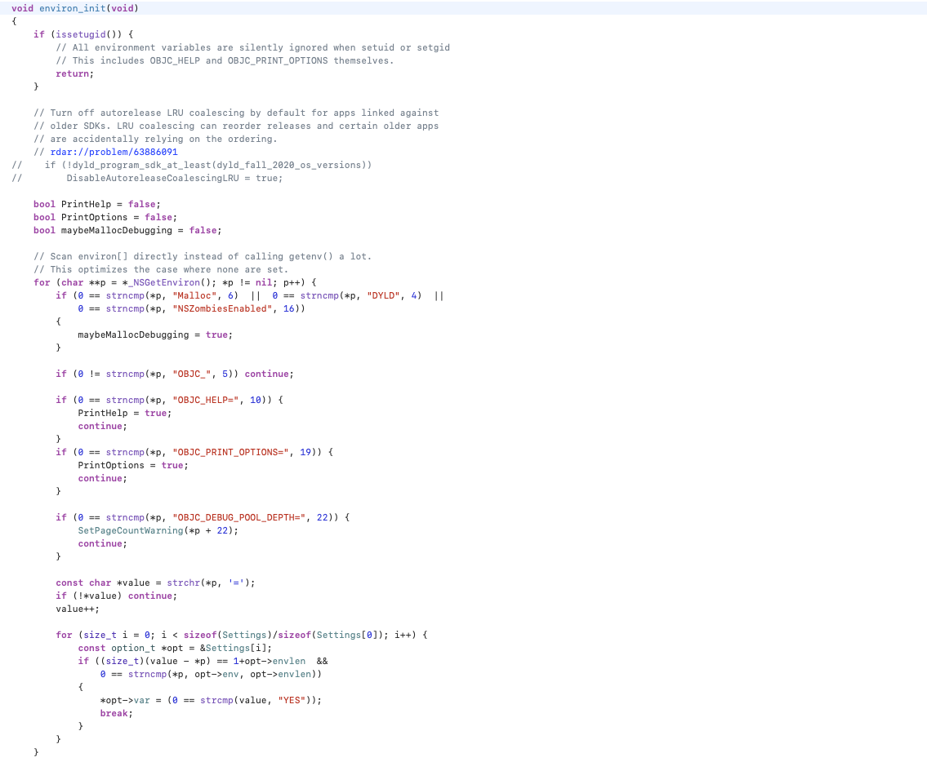Click the 'bool PrintHelp = false' declaration
927x762 pixels.
[x=97, y=204]
